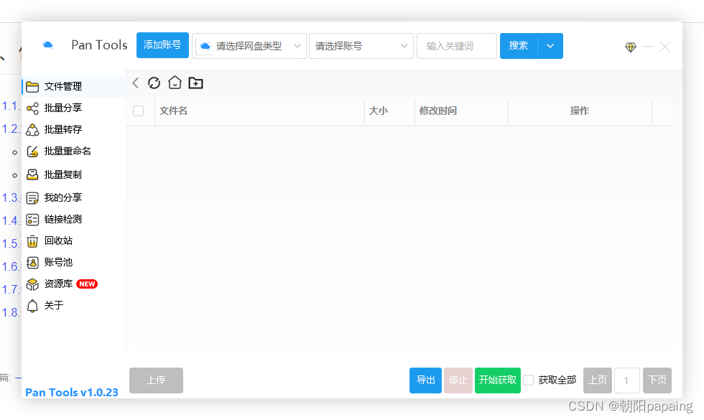The height and width of the screenshot is (420, 704).
Task: Click the 操作 column header
Action: (x=580, y=111)
